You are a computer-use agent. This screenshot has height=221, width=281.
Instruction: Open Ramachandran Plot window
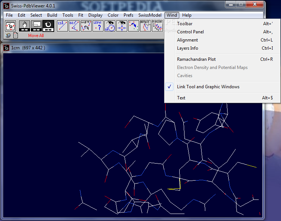(222, 59)
